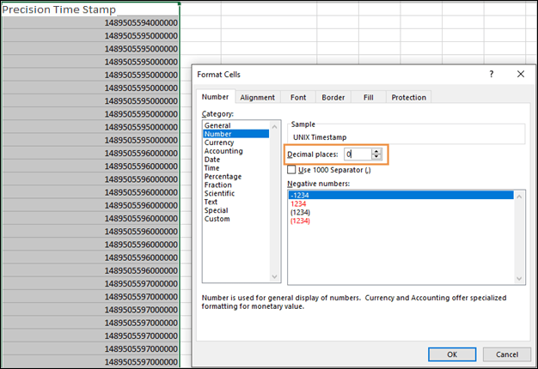The width and height of the screenshot is (538, 369).
Task: Choose General category
Action: click(236, 125)
